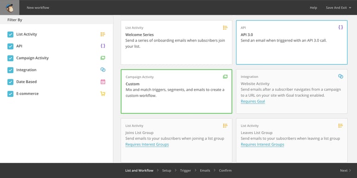Toggle the Campaign Activity filter checkbox
The width and height of the screenshot is (357, 178).
(x=11, y=58)
